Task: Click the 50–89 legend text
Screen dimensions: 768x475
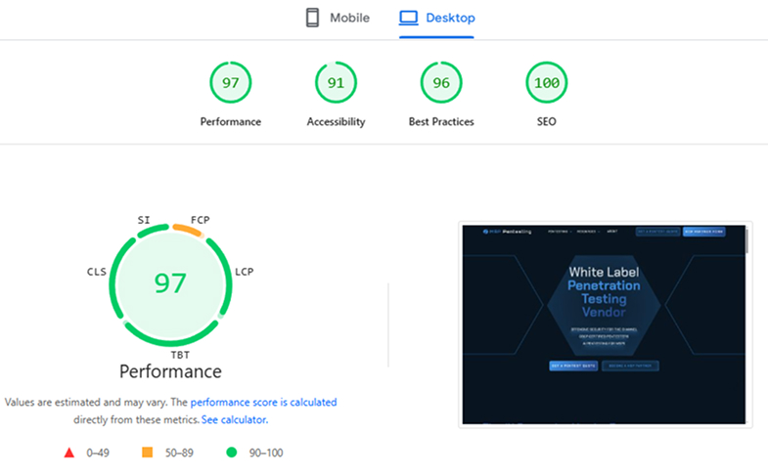Action: tap(179, 453)
